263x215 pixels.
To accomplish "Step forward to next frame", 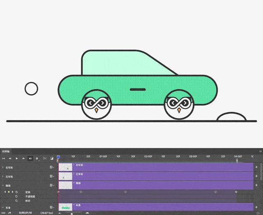I will (23, 158).
